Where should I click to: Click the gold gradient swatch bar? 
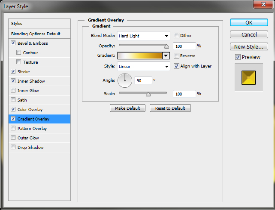[140, 56]
